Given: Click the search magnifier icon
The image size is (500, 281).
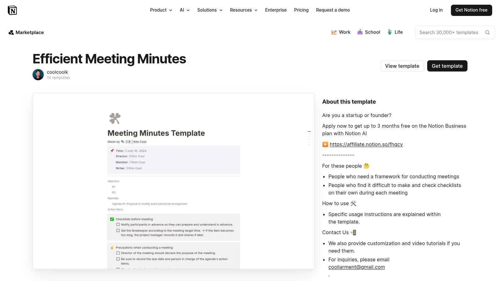Looking at the screenshot, I should [x=487, y=32].
